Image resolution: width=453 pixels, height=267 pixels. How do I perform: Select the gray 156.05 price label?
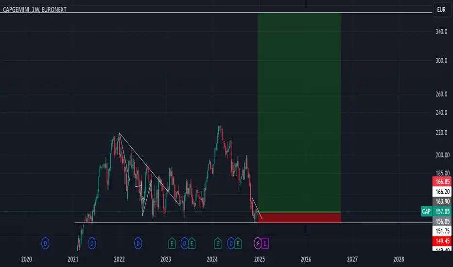click(x=442, y=221)
